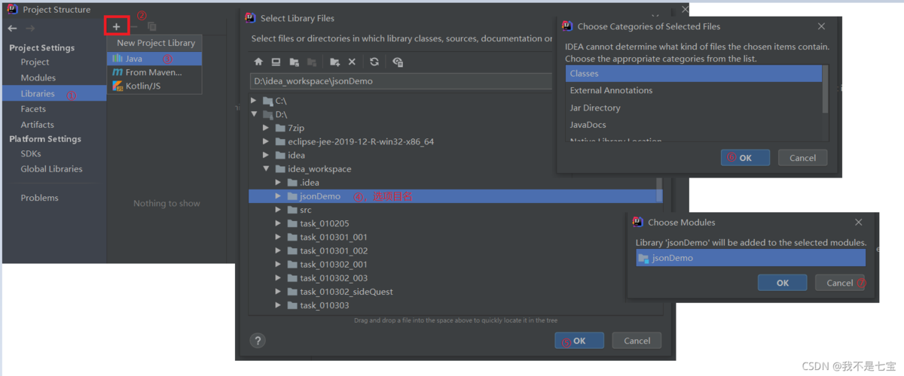Expand the 7zip folder
904x376 pixels.
click(266, 128)
